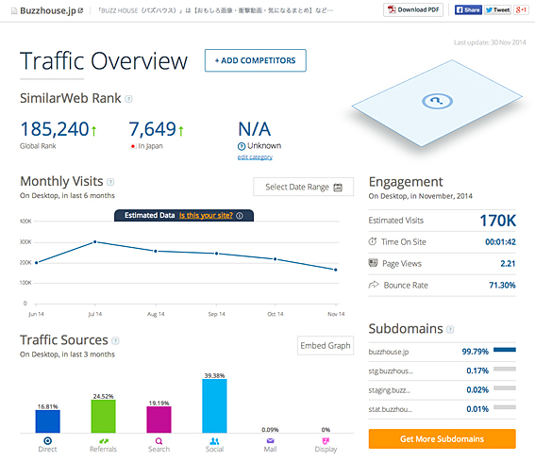Open Monthly Visits help icon
535x461 pixels.
click(110, 182)
